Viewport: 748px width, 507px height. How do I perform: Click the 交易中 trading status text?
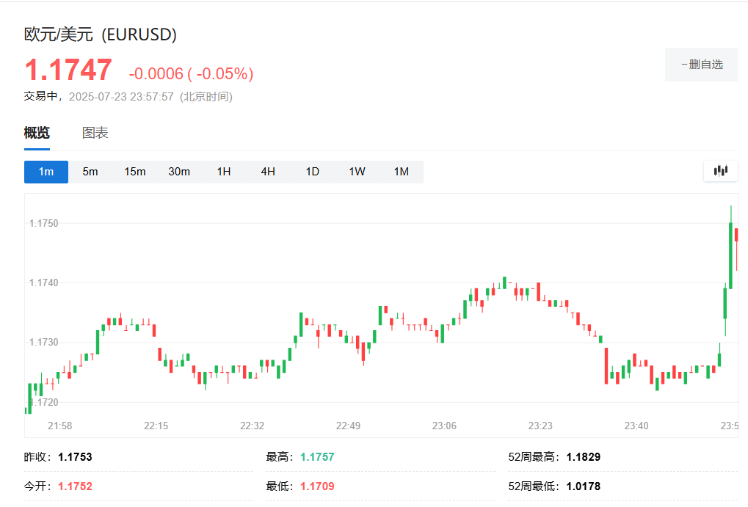point(40,96)
